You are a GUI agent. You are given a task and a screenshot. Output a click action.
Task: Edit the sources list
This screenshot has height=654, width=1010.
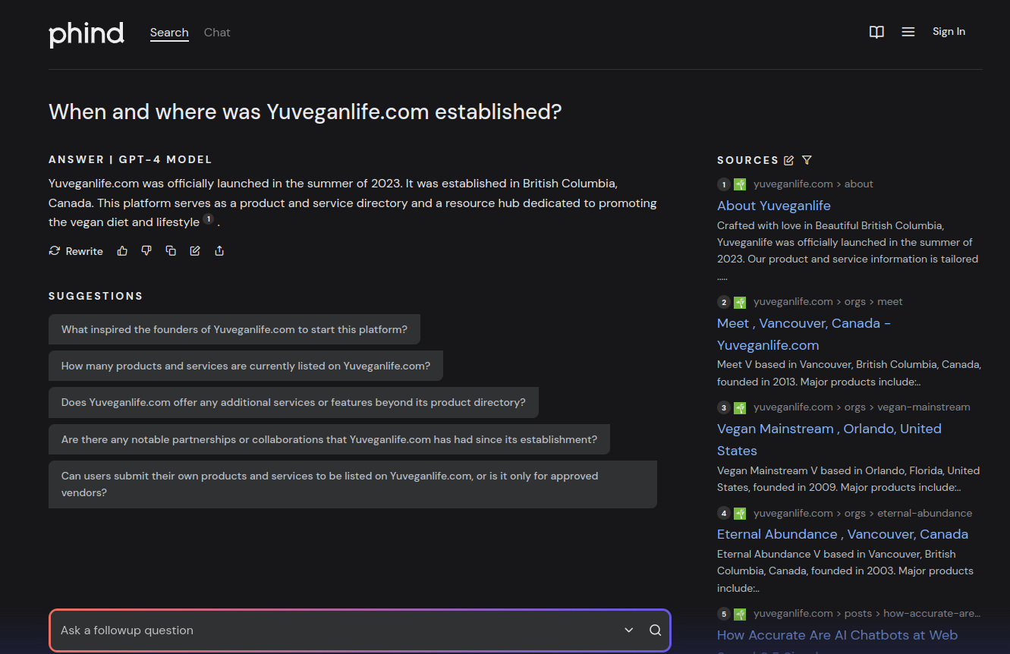pos(789,160)
